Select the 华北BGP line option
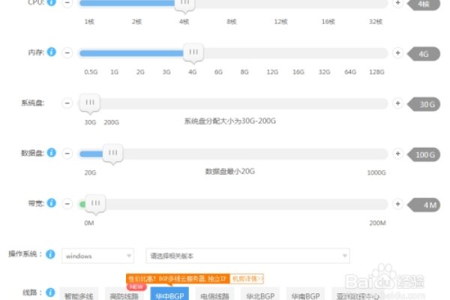The image size is (450, 300). 260,294
